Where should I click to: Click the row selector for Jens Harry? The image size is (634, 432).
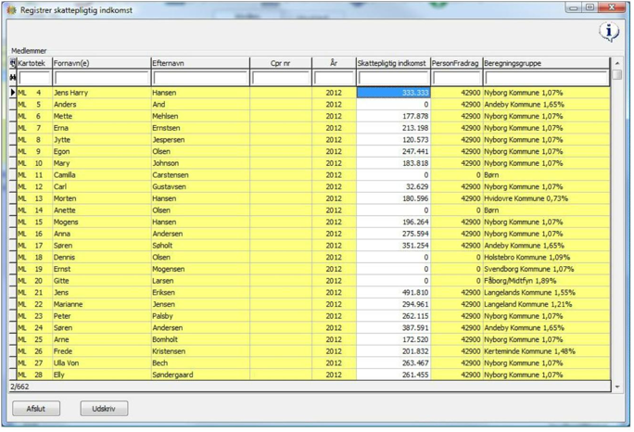[x=13, y=93]
